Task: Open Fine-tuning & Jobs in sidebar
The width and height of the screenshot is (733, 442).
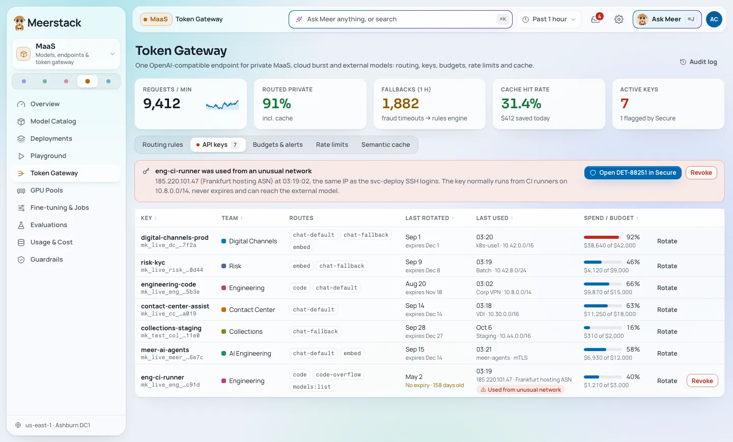Action: [x=66, y=208]
